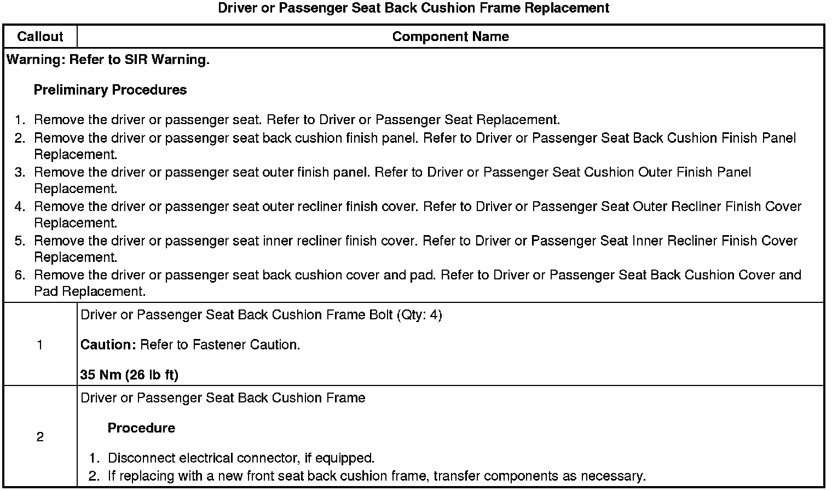This screenshot has height=491, width=832.
Task: Click callout number 1 cell
Action: coord(40,344)
